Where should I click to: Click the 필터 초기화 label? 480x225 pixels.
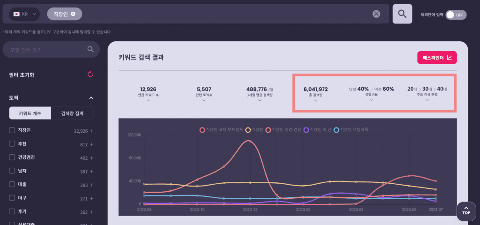tap(22, 75)
